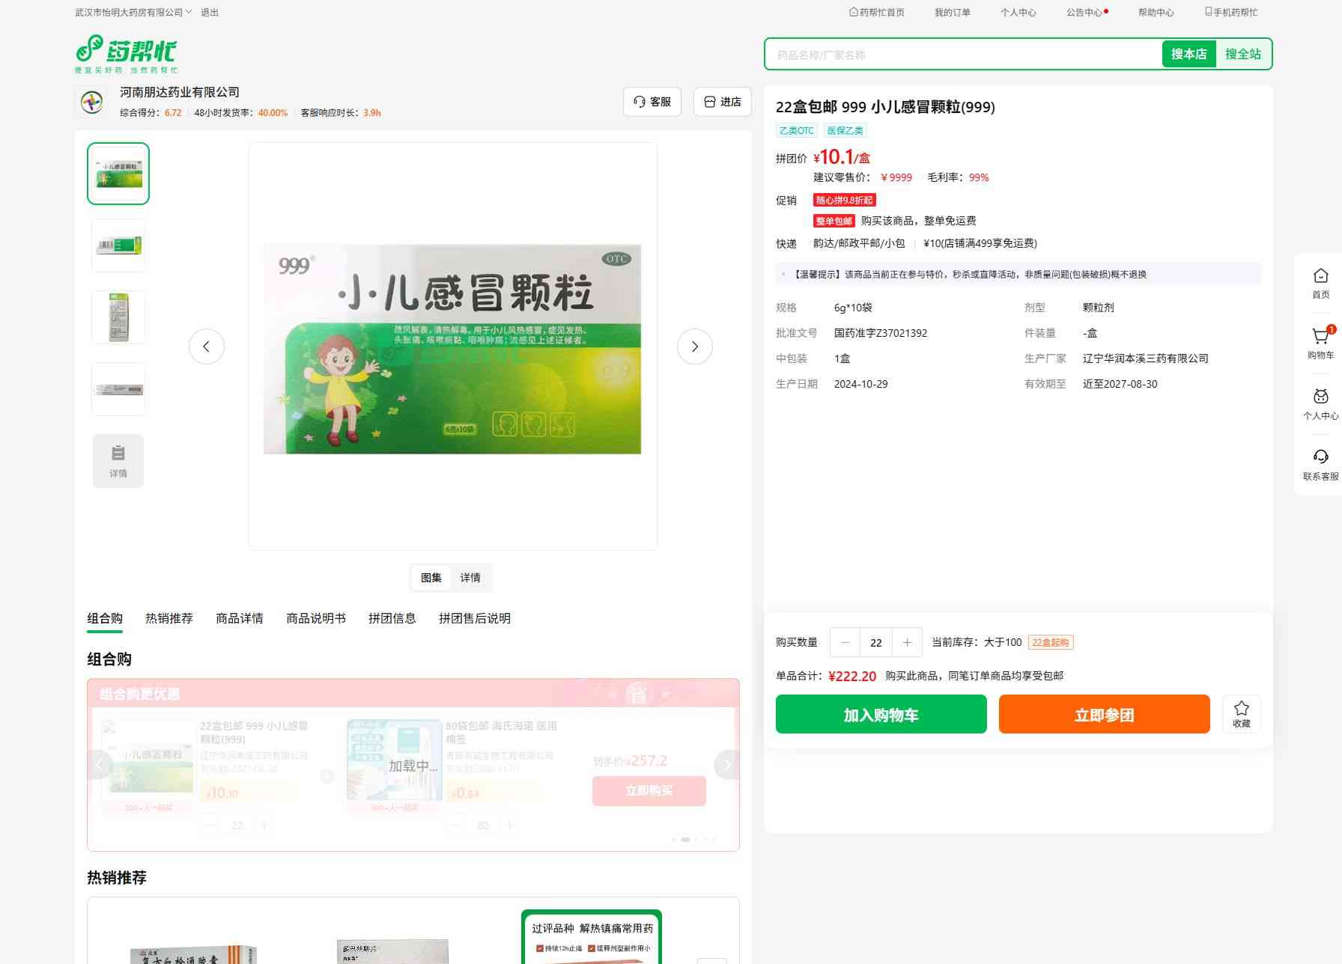Open the 拼团信息 tab
The height and width of the screenshot is (964, 1342).
(x=392, y=618)
